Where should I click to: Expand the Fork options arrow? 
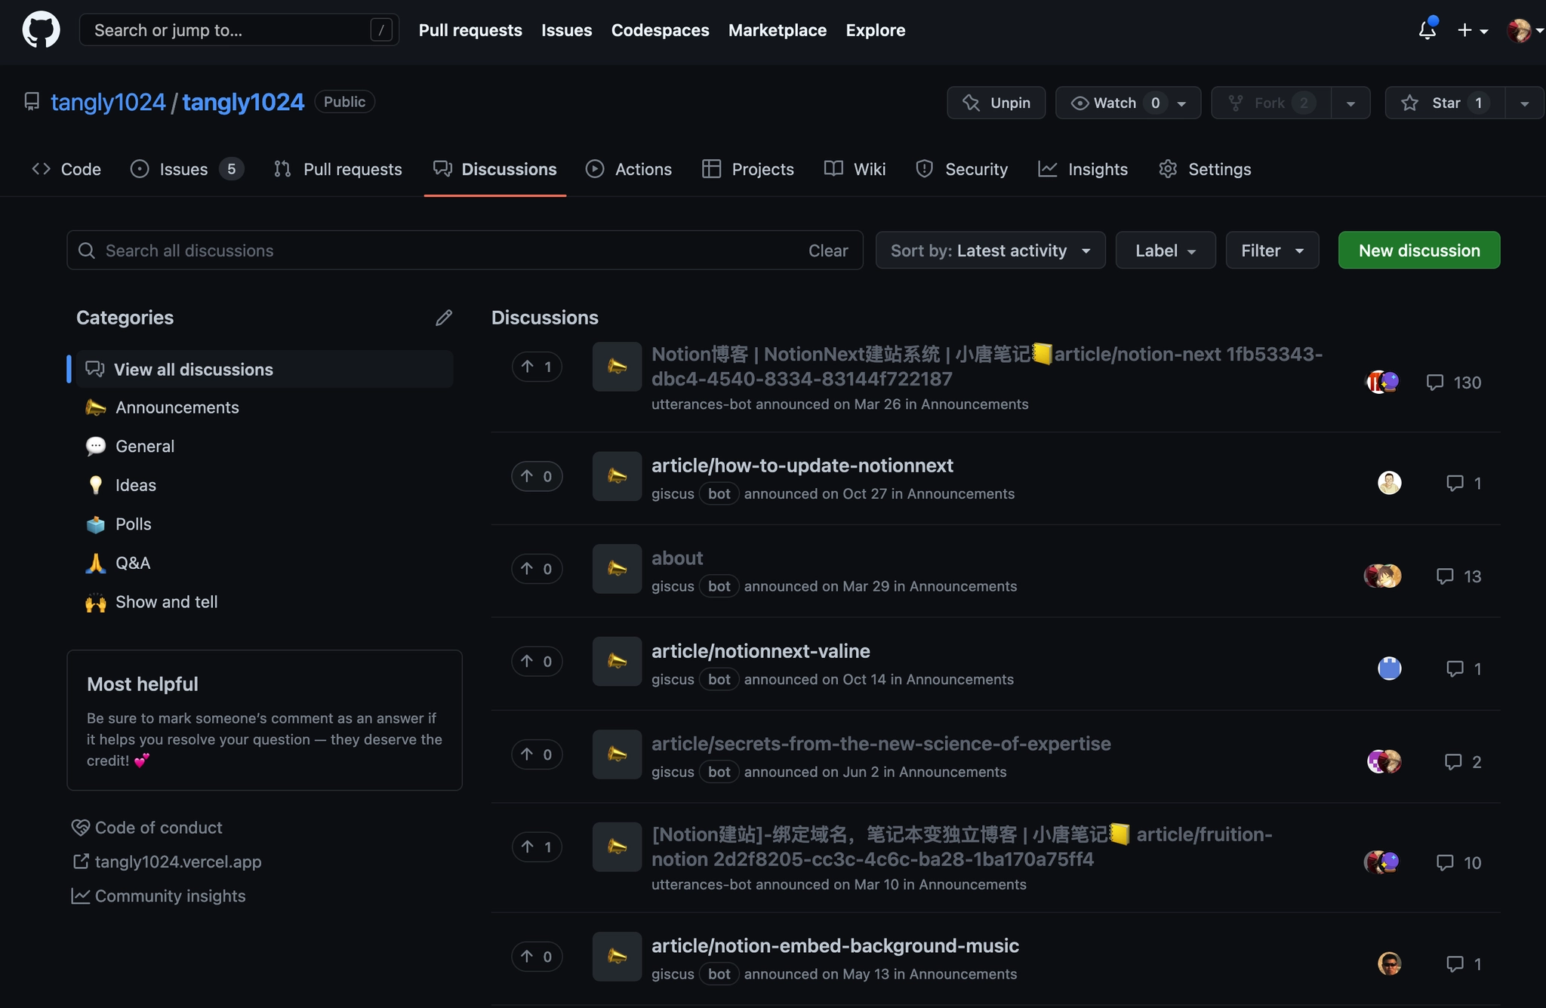tap(1351, 103)
